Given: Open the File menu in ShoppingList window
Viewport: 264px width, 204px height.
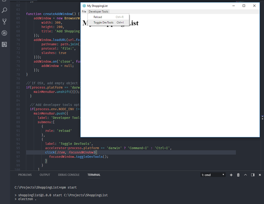Looking at the screenshot, I should coord(84,12).
